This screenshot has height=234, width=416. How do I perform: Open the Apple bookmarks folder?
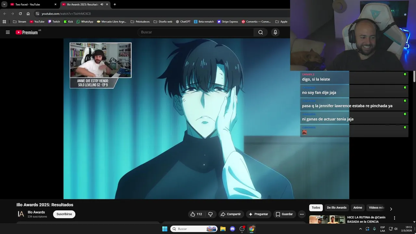coord(281,22)
